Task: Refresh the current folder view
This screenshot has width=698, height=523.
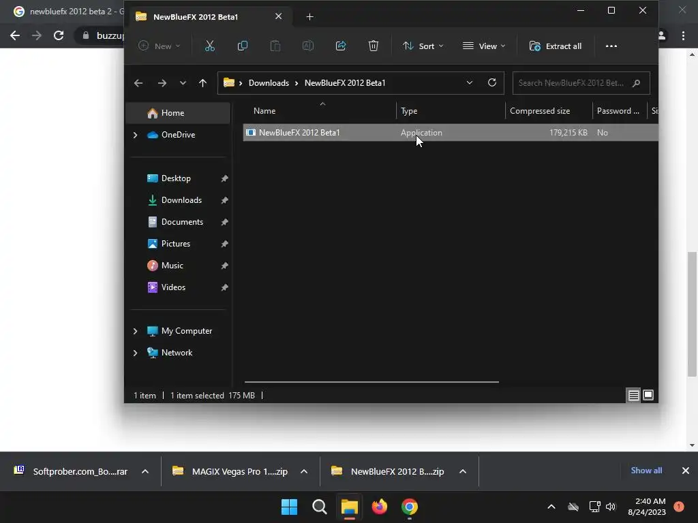Action: 492,82
